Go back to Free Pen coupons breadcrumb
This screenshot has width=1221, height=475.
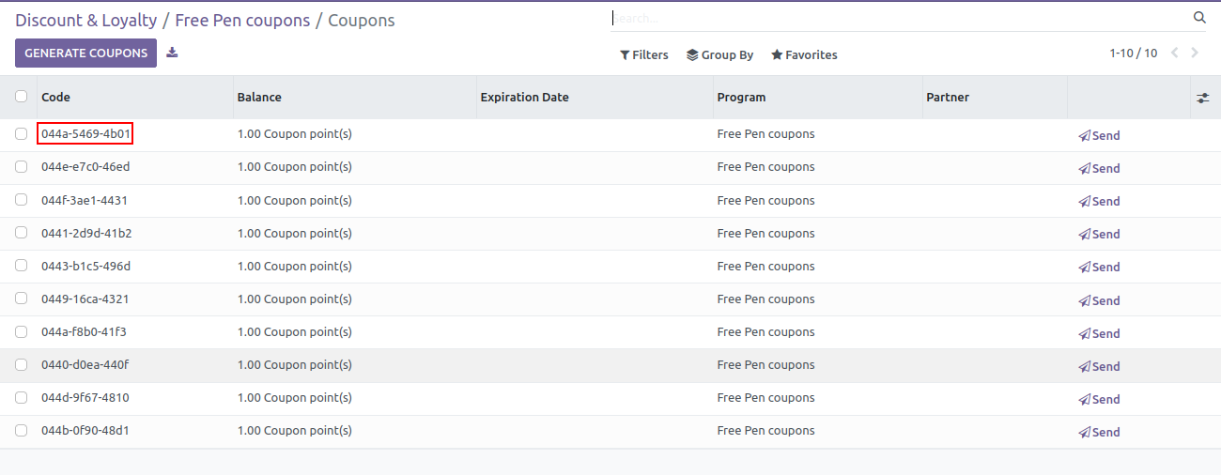pyautogui.click(x=242, y=20)
